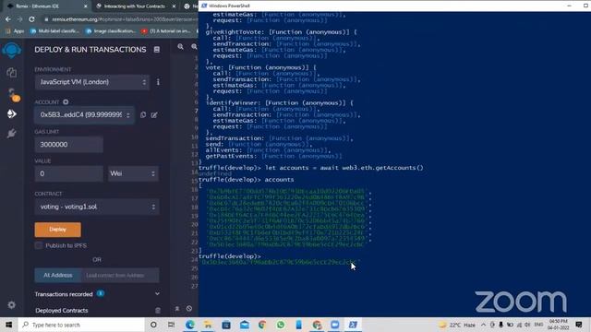Close the Remix browser tab
This screenshot has height=332, width=591.
pos(86,6)
